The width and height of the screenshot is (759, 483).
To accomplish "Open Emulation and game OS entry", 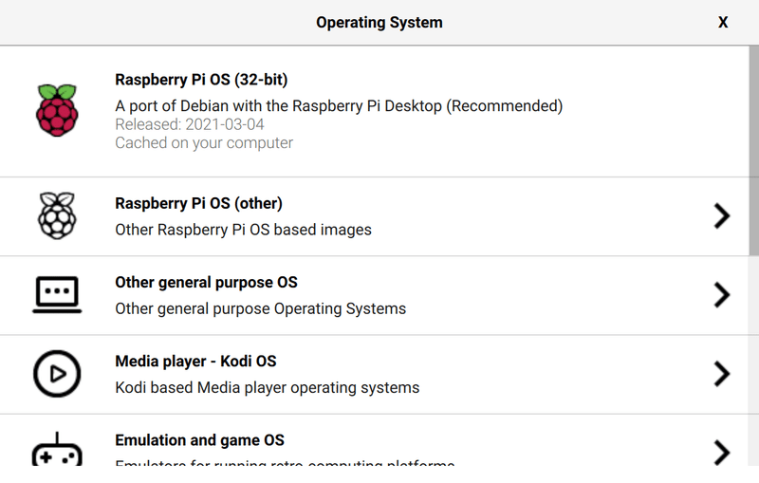I will 199,440.
